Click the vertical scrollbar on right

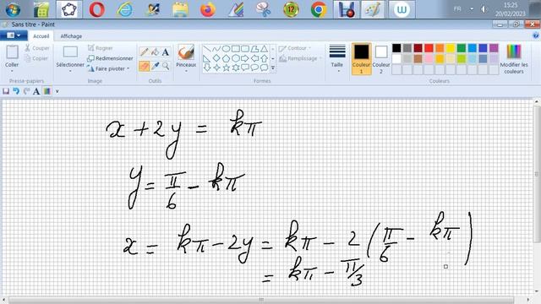point(537,174)
